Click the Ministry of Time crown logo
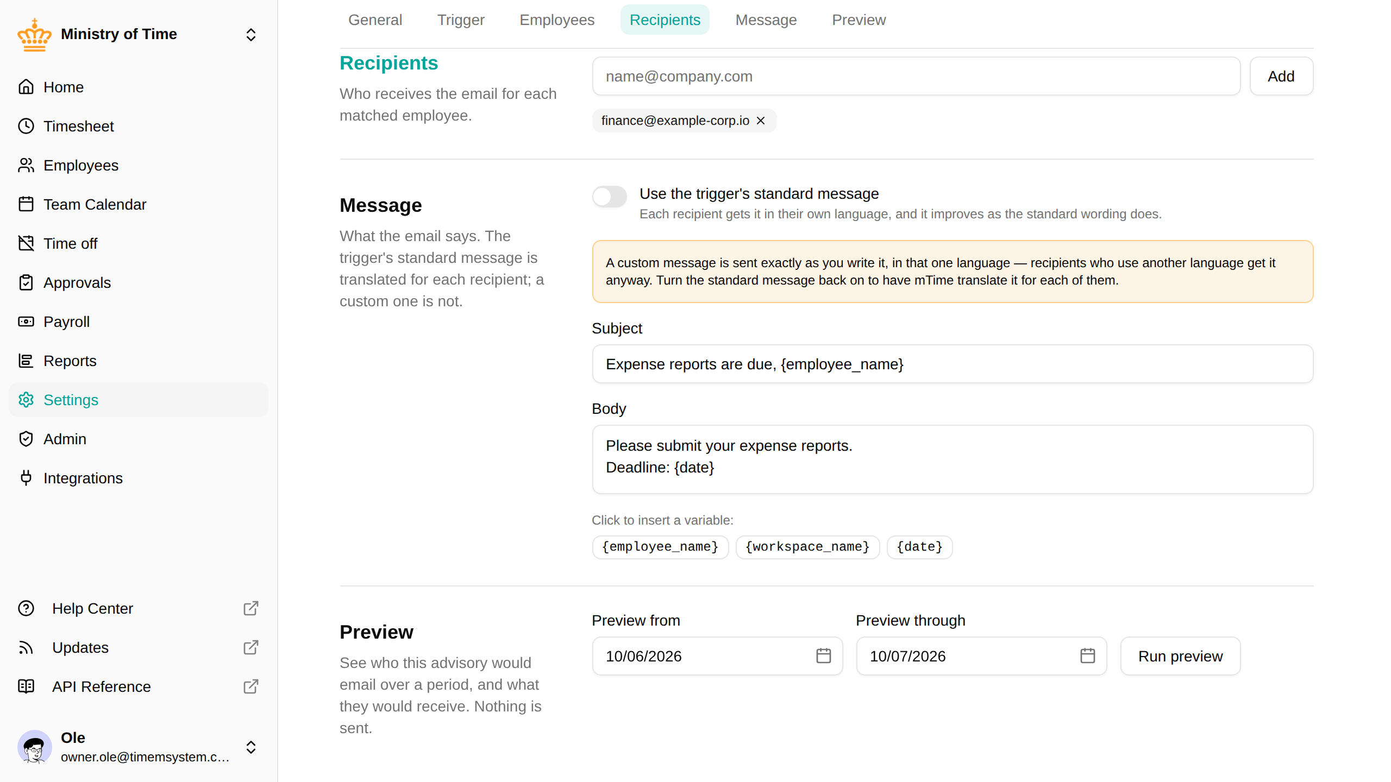1391x782 pixels. coord(34,35)
